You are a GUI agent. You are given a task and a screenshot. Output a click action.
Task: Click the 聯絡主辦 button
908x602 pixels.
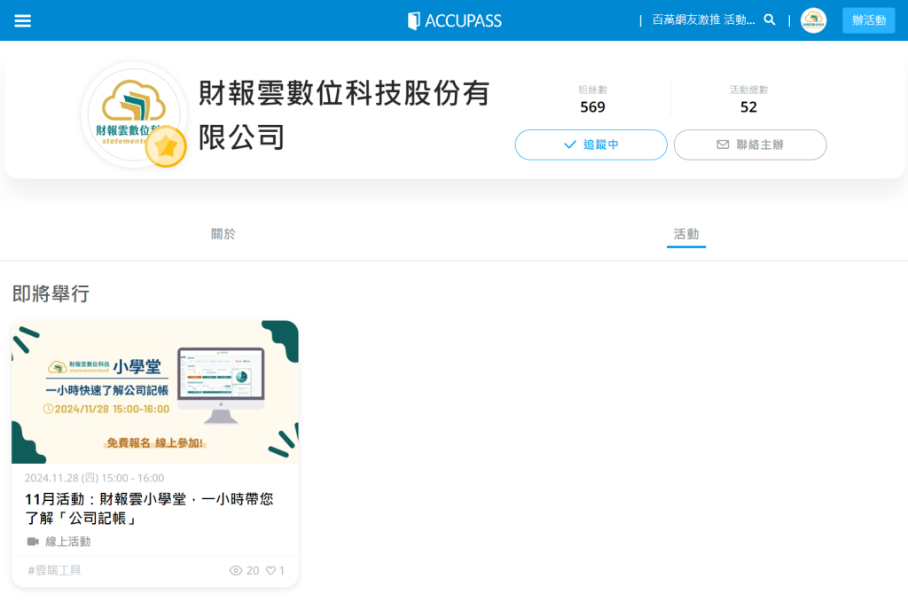(750, 145)
